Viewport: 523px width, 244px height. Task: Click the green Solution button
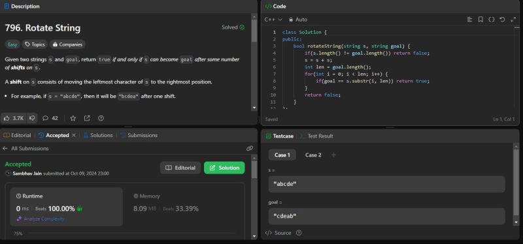click(x=224, y=168)
